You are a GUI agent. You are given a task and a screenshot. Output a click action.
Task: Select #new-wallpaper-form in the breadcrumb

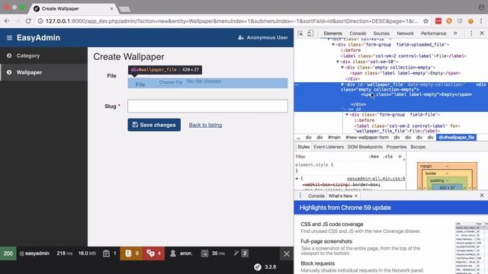pos(368,137)
